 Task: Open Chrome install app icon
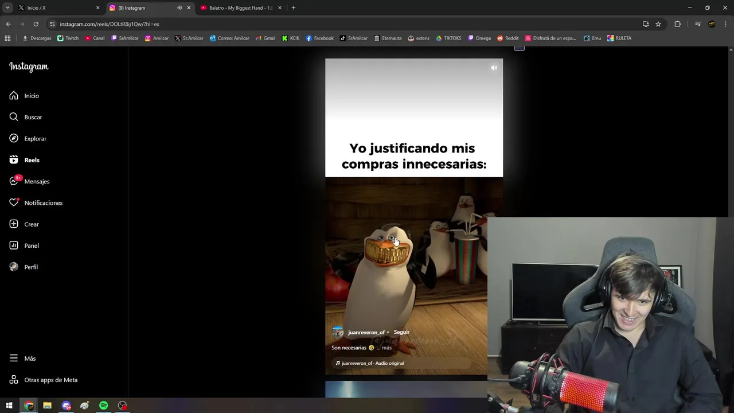(x=646, y=24)
